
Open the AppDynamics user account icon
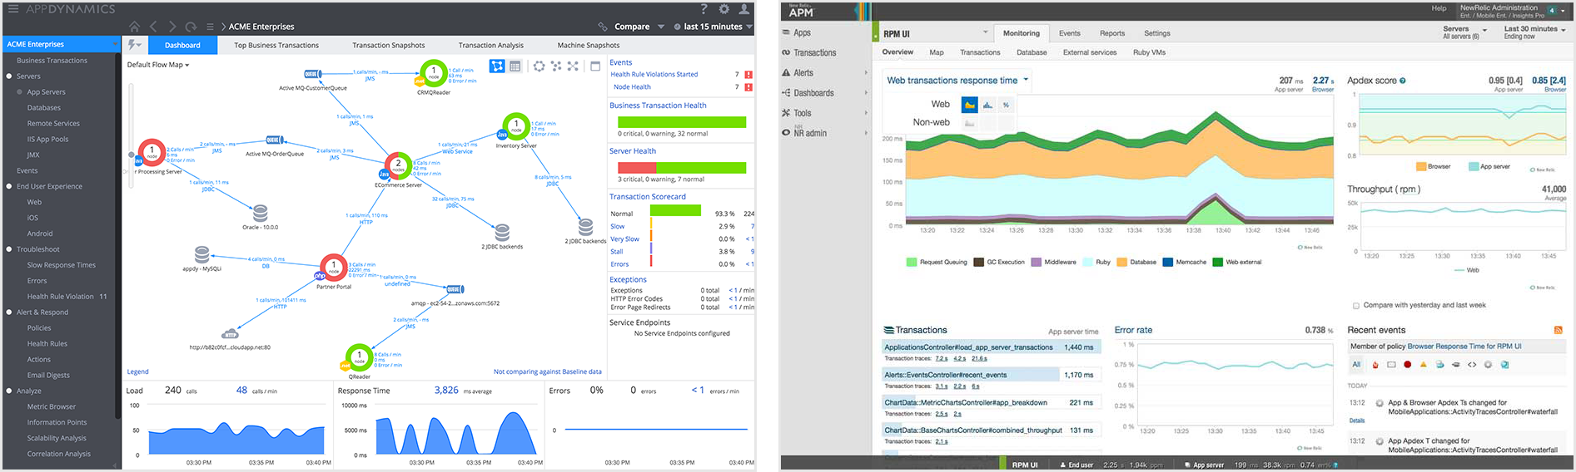pyautogui.click(x=744, y=9)
